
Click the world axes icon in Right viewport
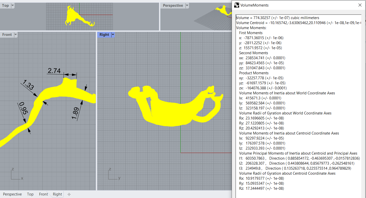click(113, 175)
